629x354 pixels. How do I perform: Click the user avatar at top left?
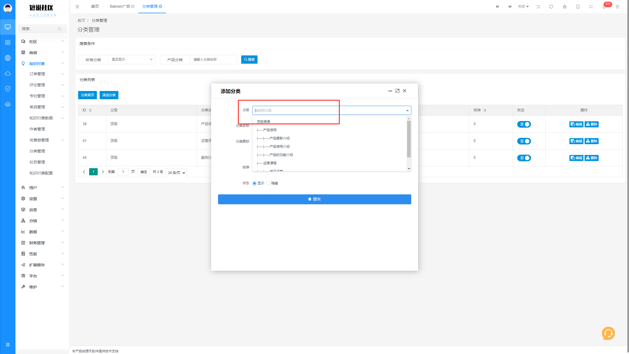(x=8, y=8)
